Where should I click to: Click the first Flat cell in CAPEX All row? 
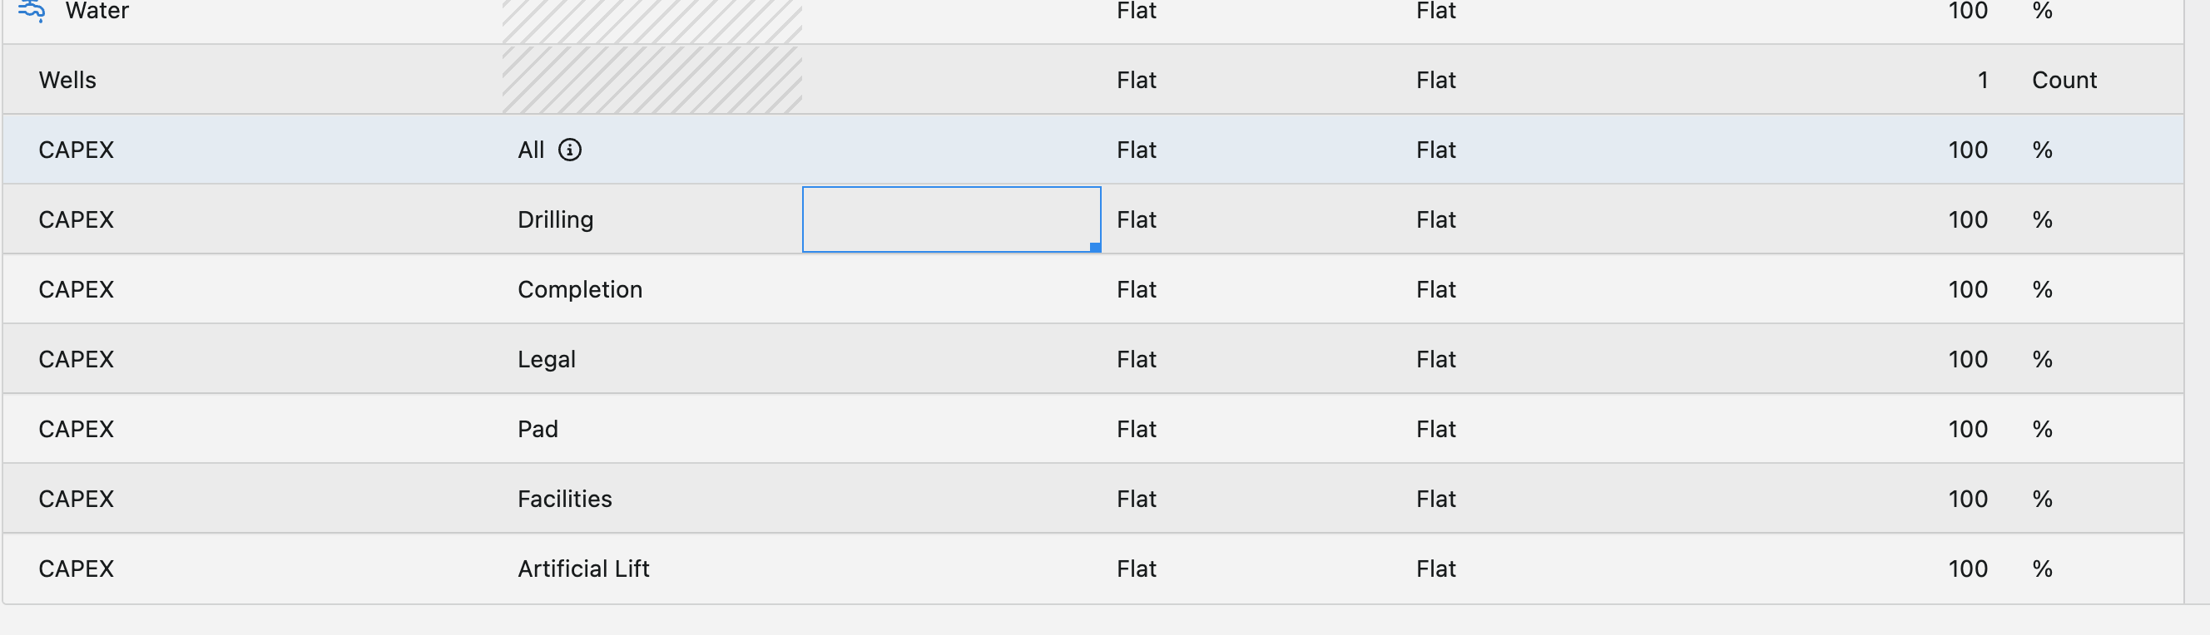point(1136,150)
